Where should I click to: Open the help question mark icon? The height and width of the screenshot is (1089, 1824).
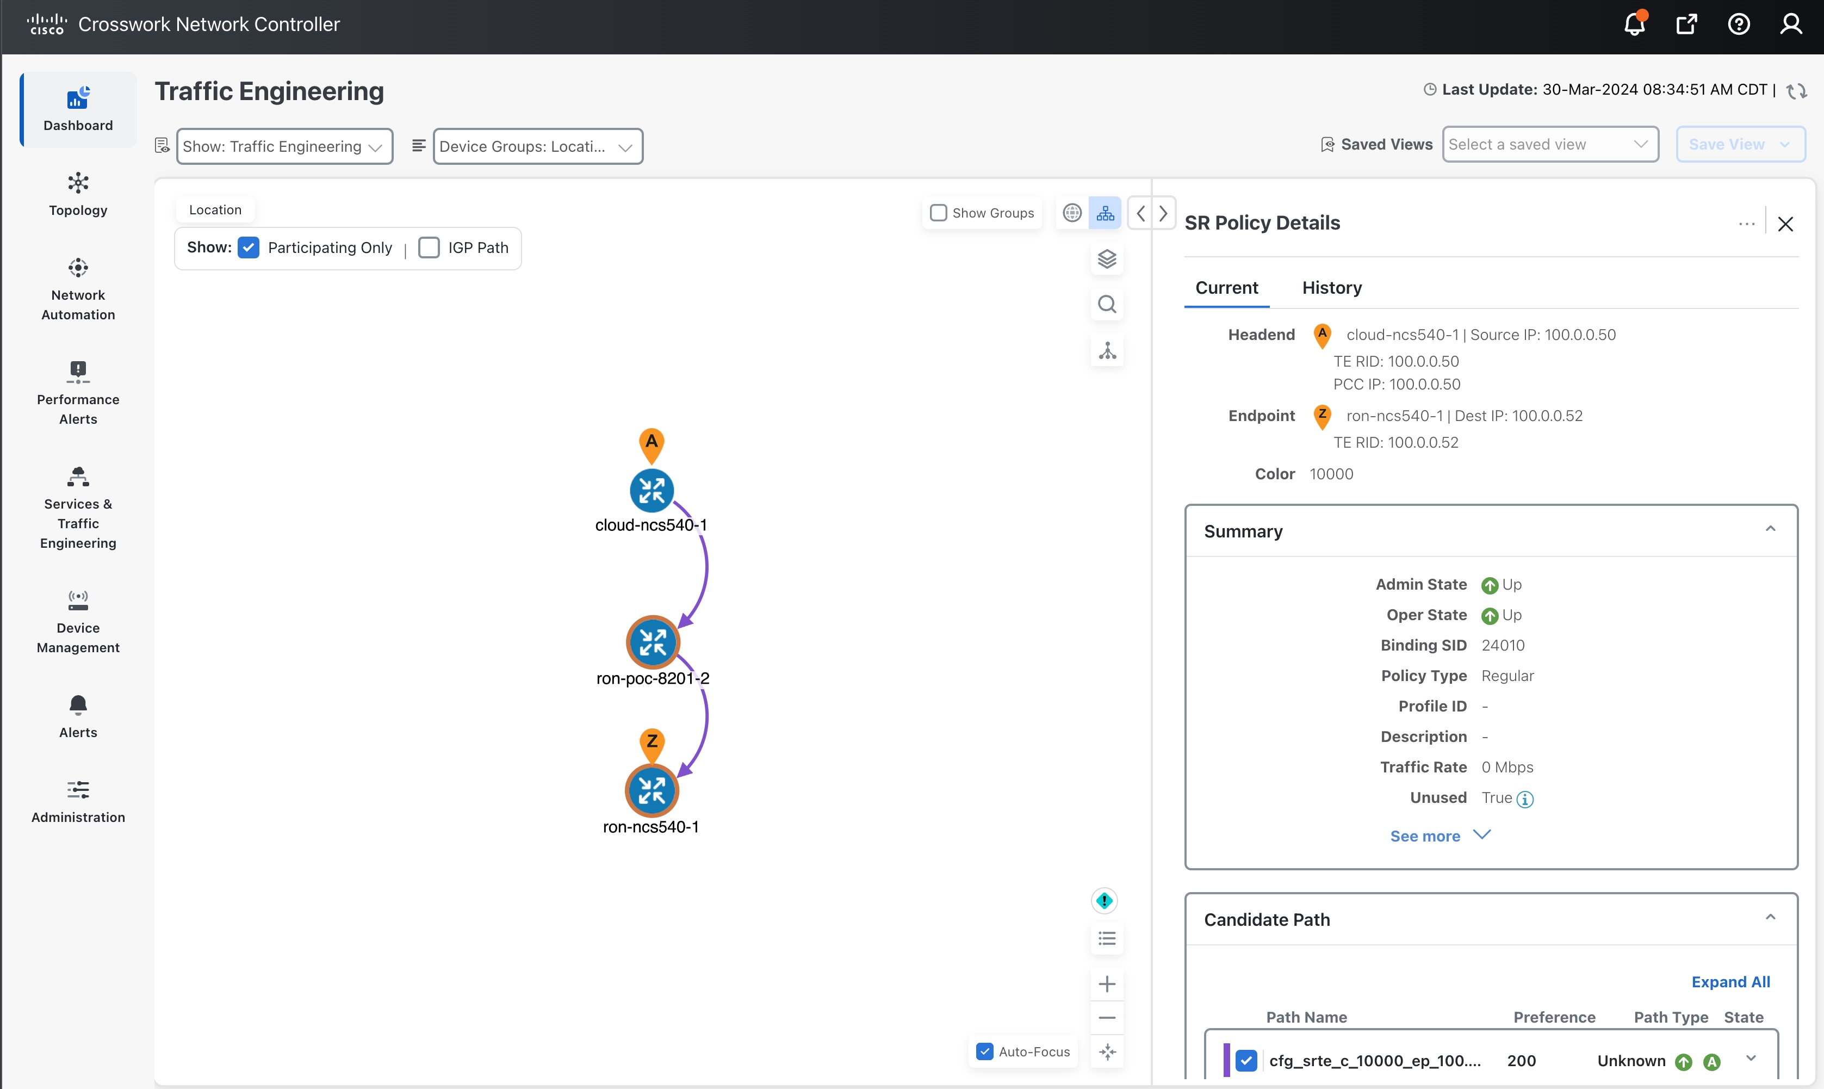click(1738, 24)
